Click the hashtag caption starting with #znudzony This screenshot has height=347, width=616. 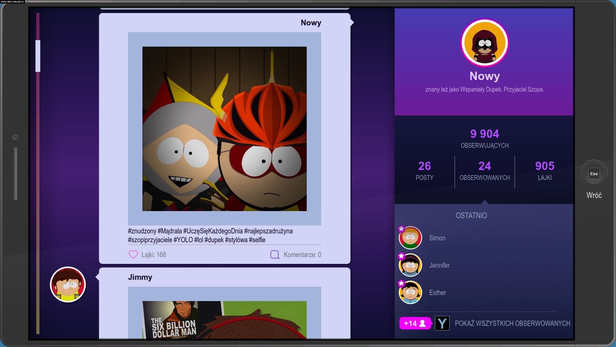point(210,236)
